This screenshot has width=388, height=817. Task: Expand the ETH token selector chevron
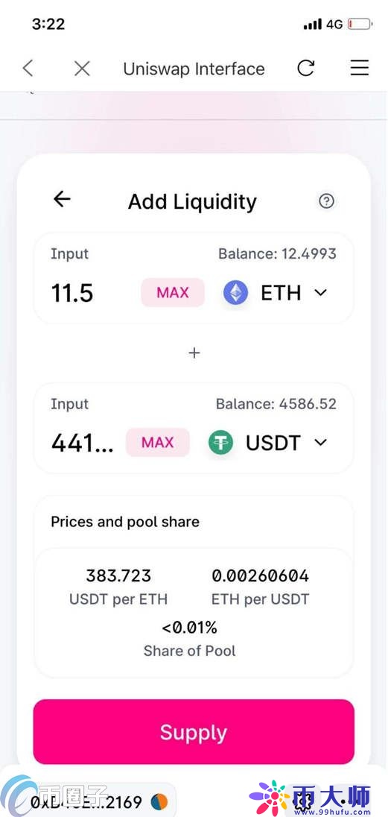321,293
